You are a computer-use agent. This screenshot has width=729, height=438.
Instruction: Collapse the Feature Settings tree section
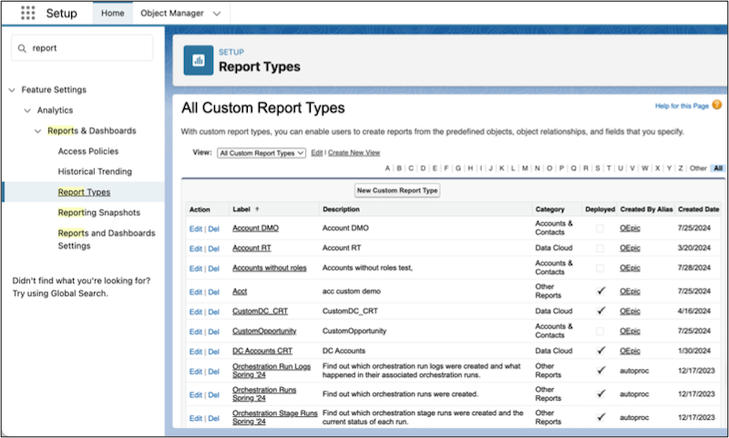pyautogui.click(x=12, y=90)
